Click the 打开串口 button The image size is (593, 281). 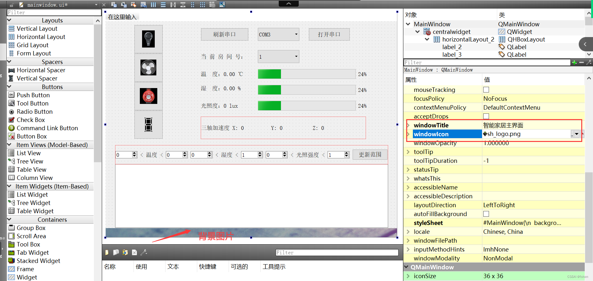tap(329, 35)
